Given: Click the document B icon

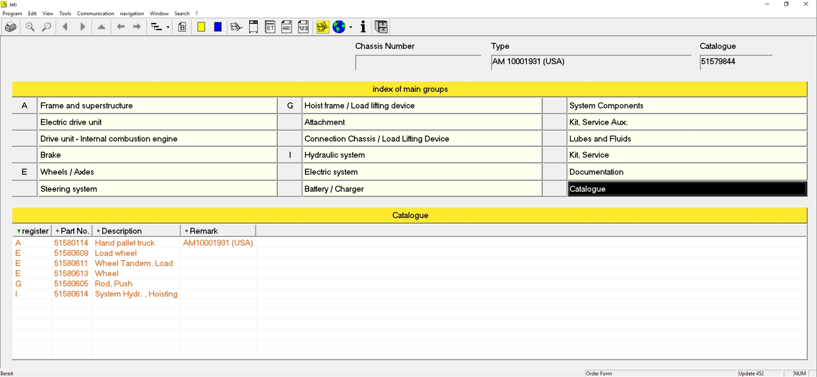Looking at the screenshot, I should click(182, 27).
